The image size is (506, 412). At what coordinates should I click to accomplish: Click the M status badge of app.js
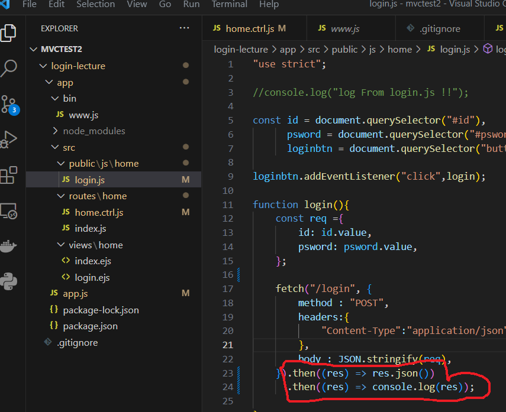coord(186,293)
